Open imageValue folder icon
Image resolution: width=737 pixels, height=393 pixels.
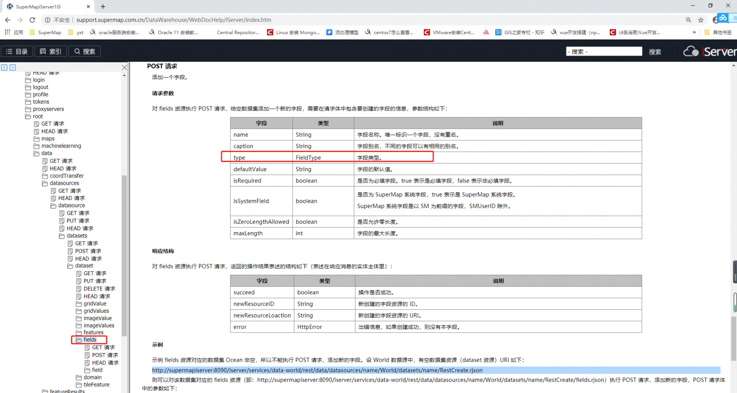point(79,319)
